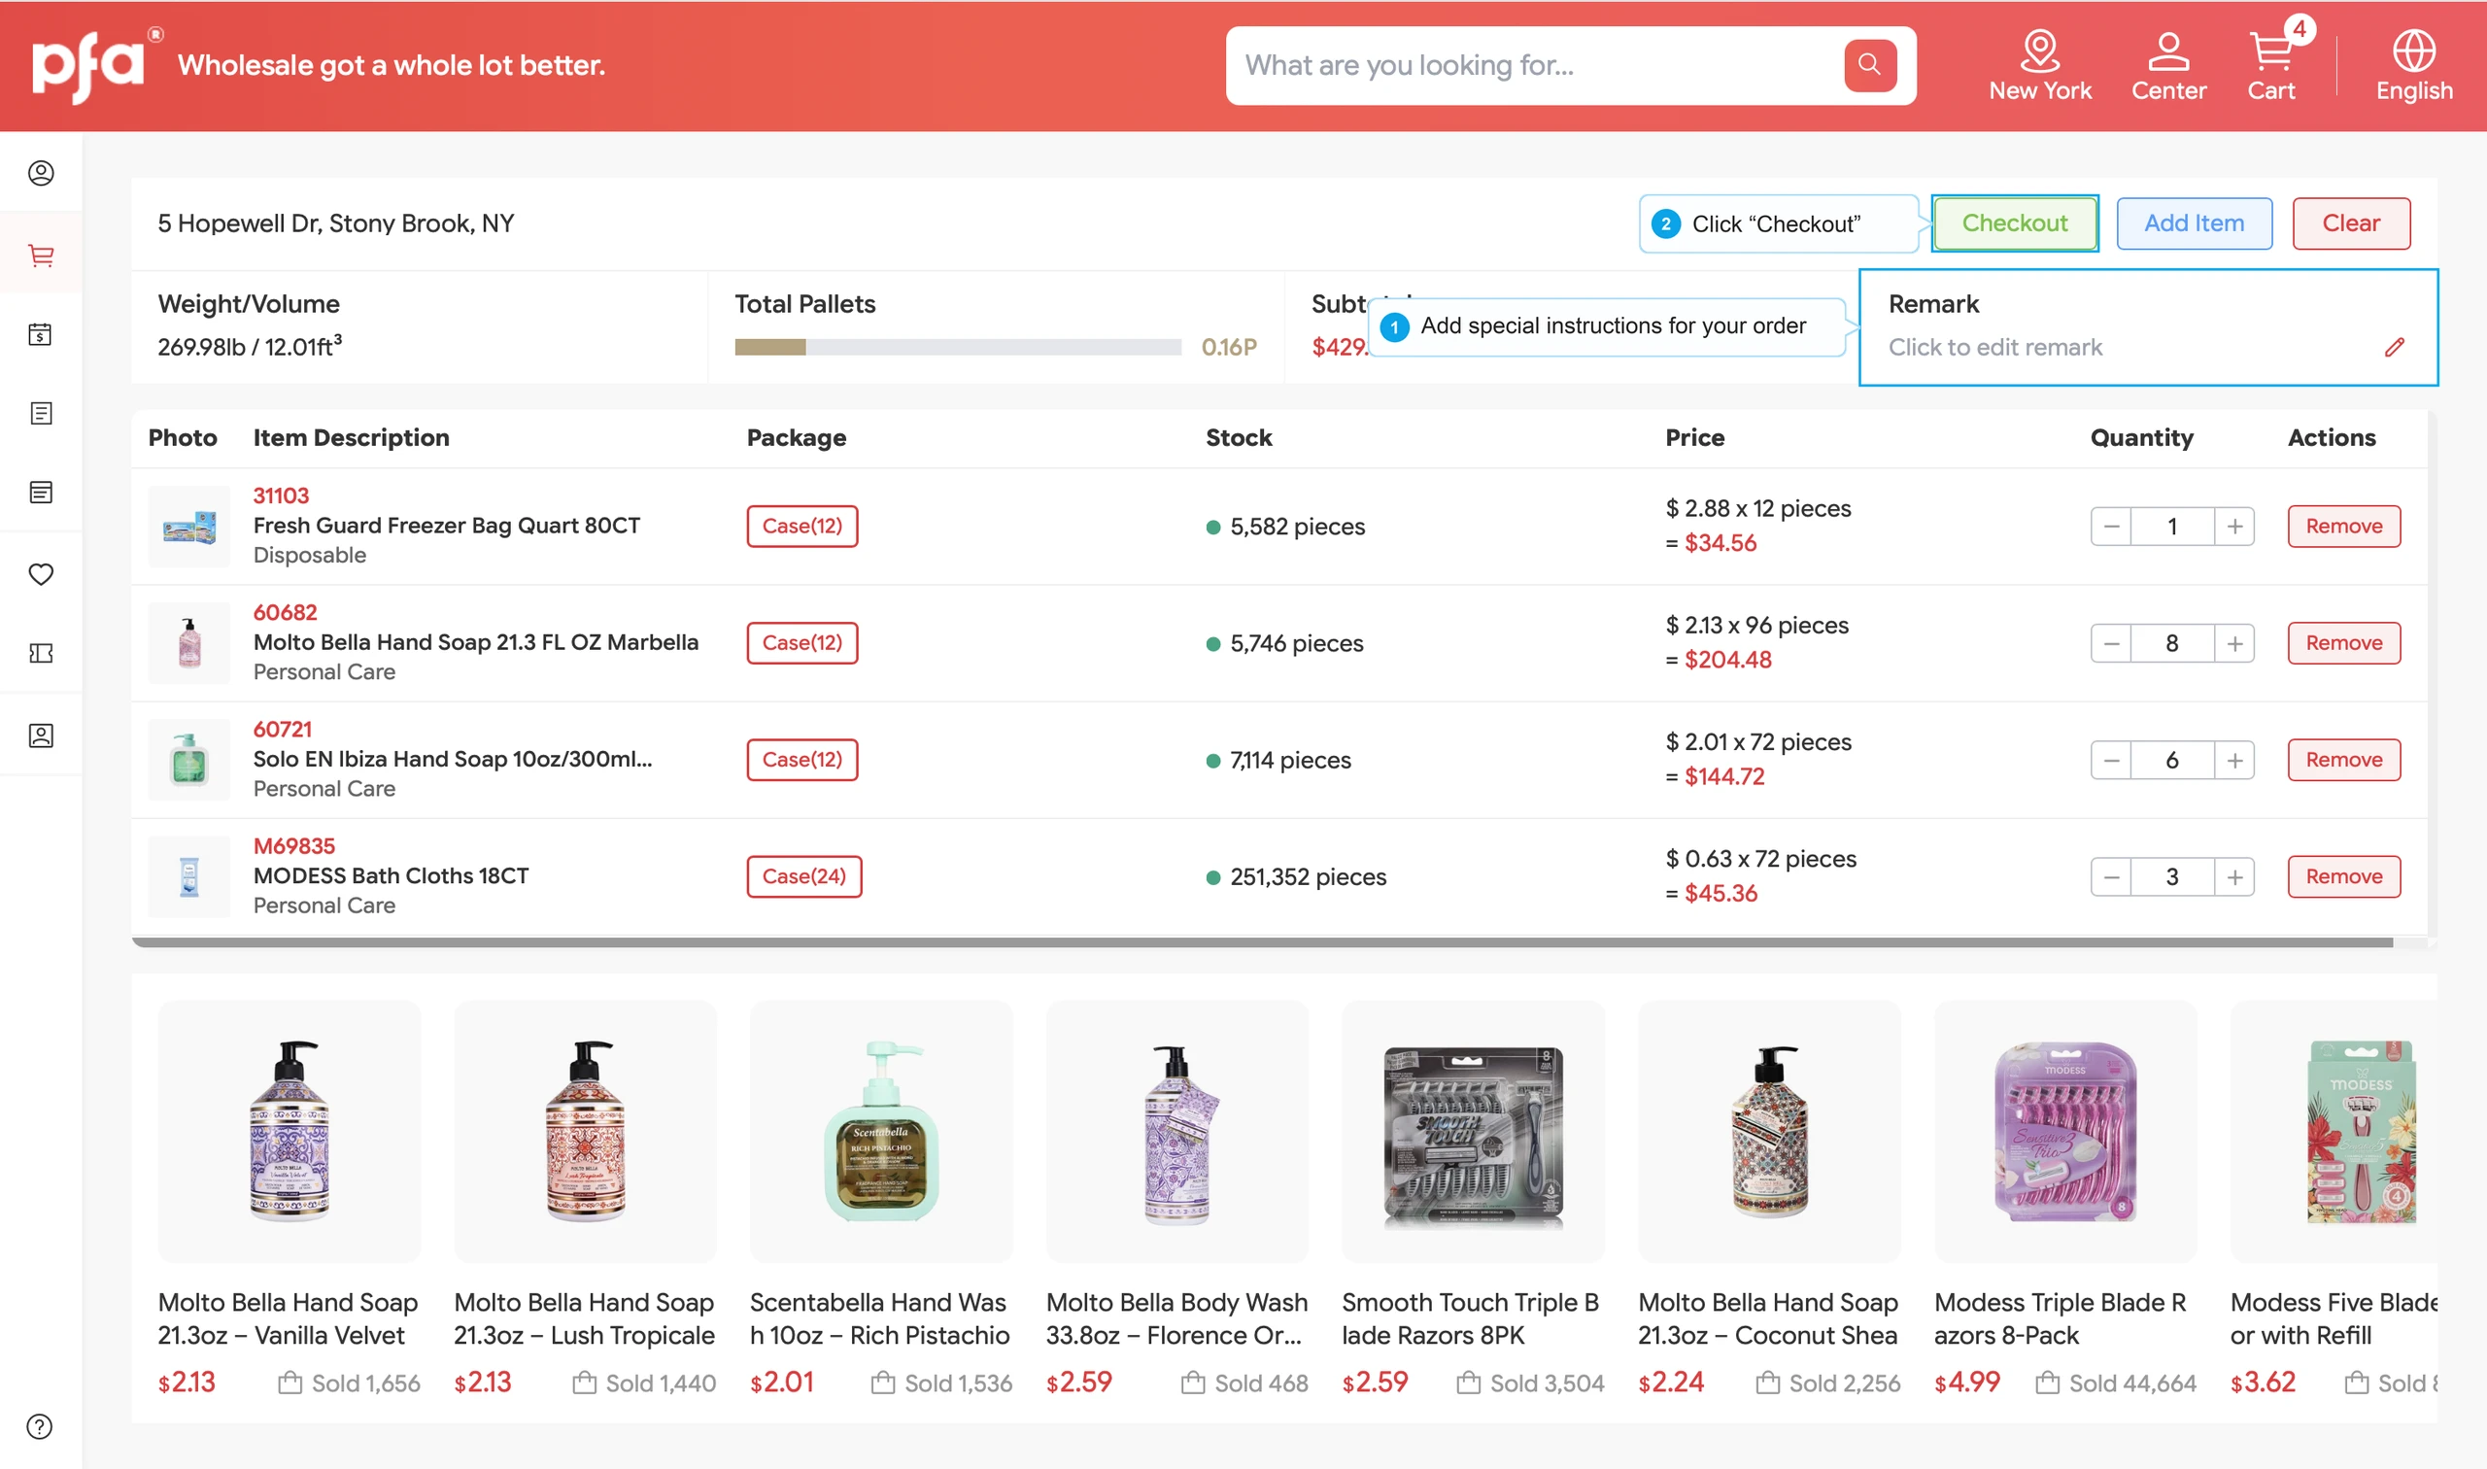Open item code 60721 link
This screenshot has height=1469, width=2487.
pyautogui.click(x=282, y=730)
